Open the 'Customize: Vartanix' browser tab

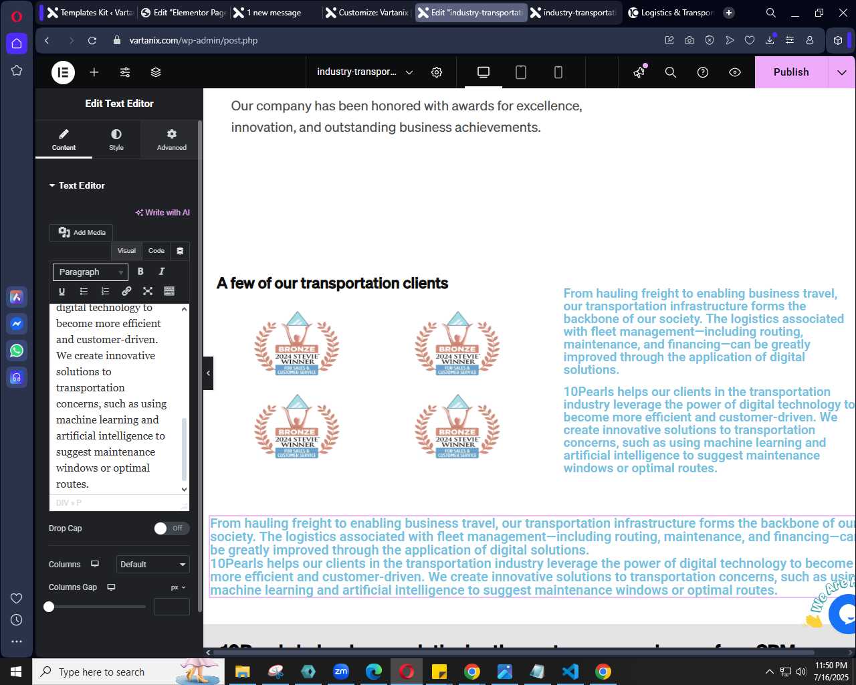368,13
